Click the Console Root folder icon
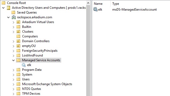This screenshot has width=170, height=96. coord(3,3)
